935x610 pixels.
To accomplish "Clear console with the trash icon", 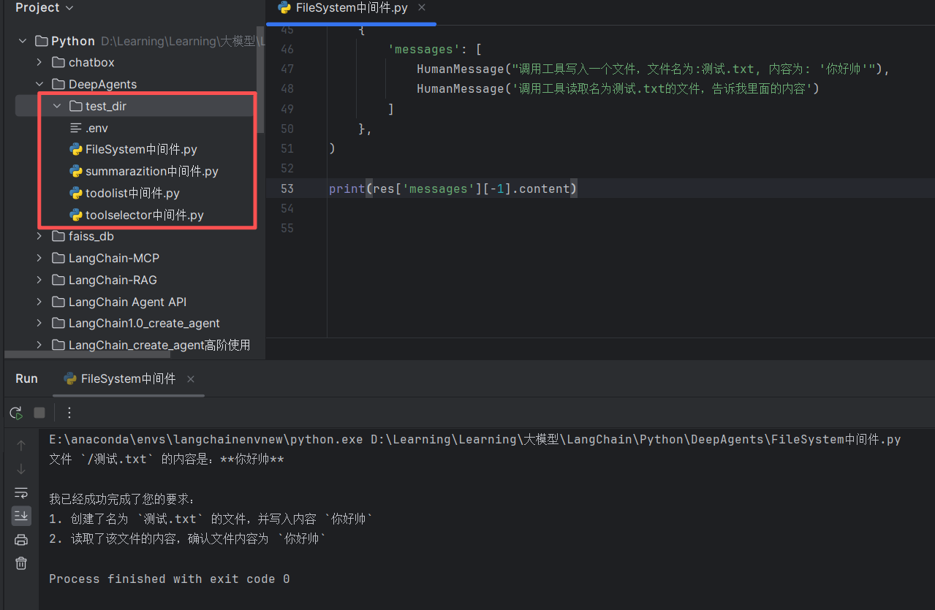I will (x=21, y=563).
